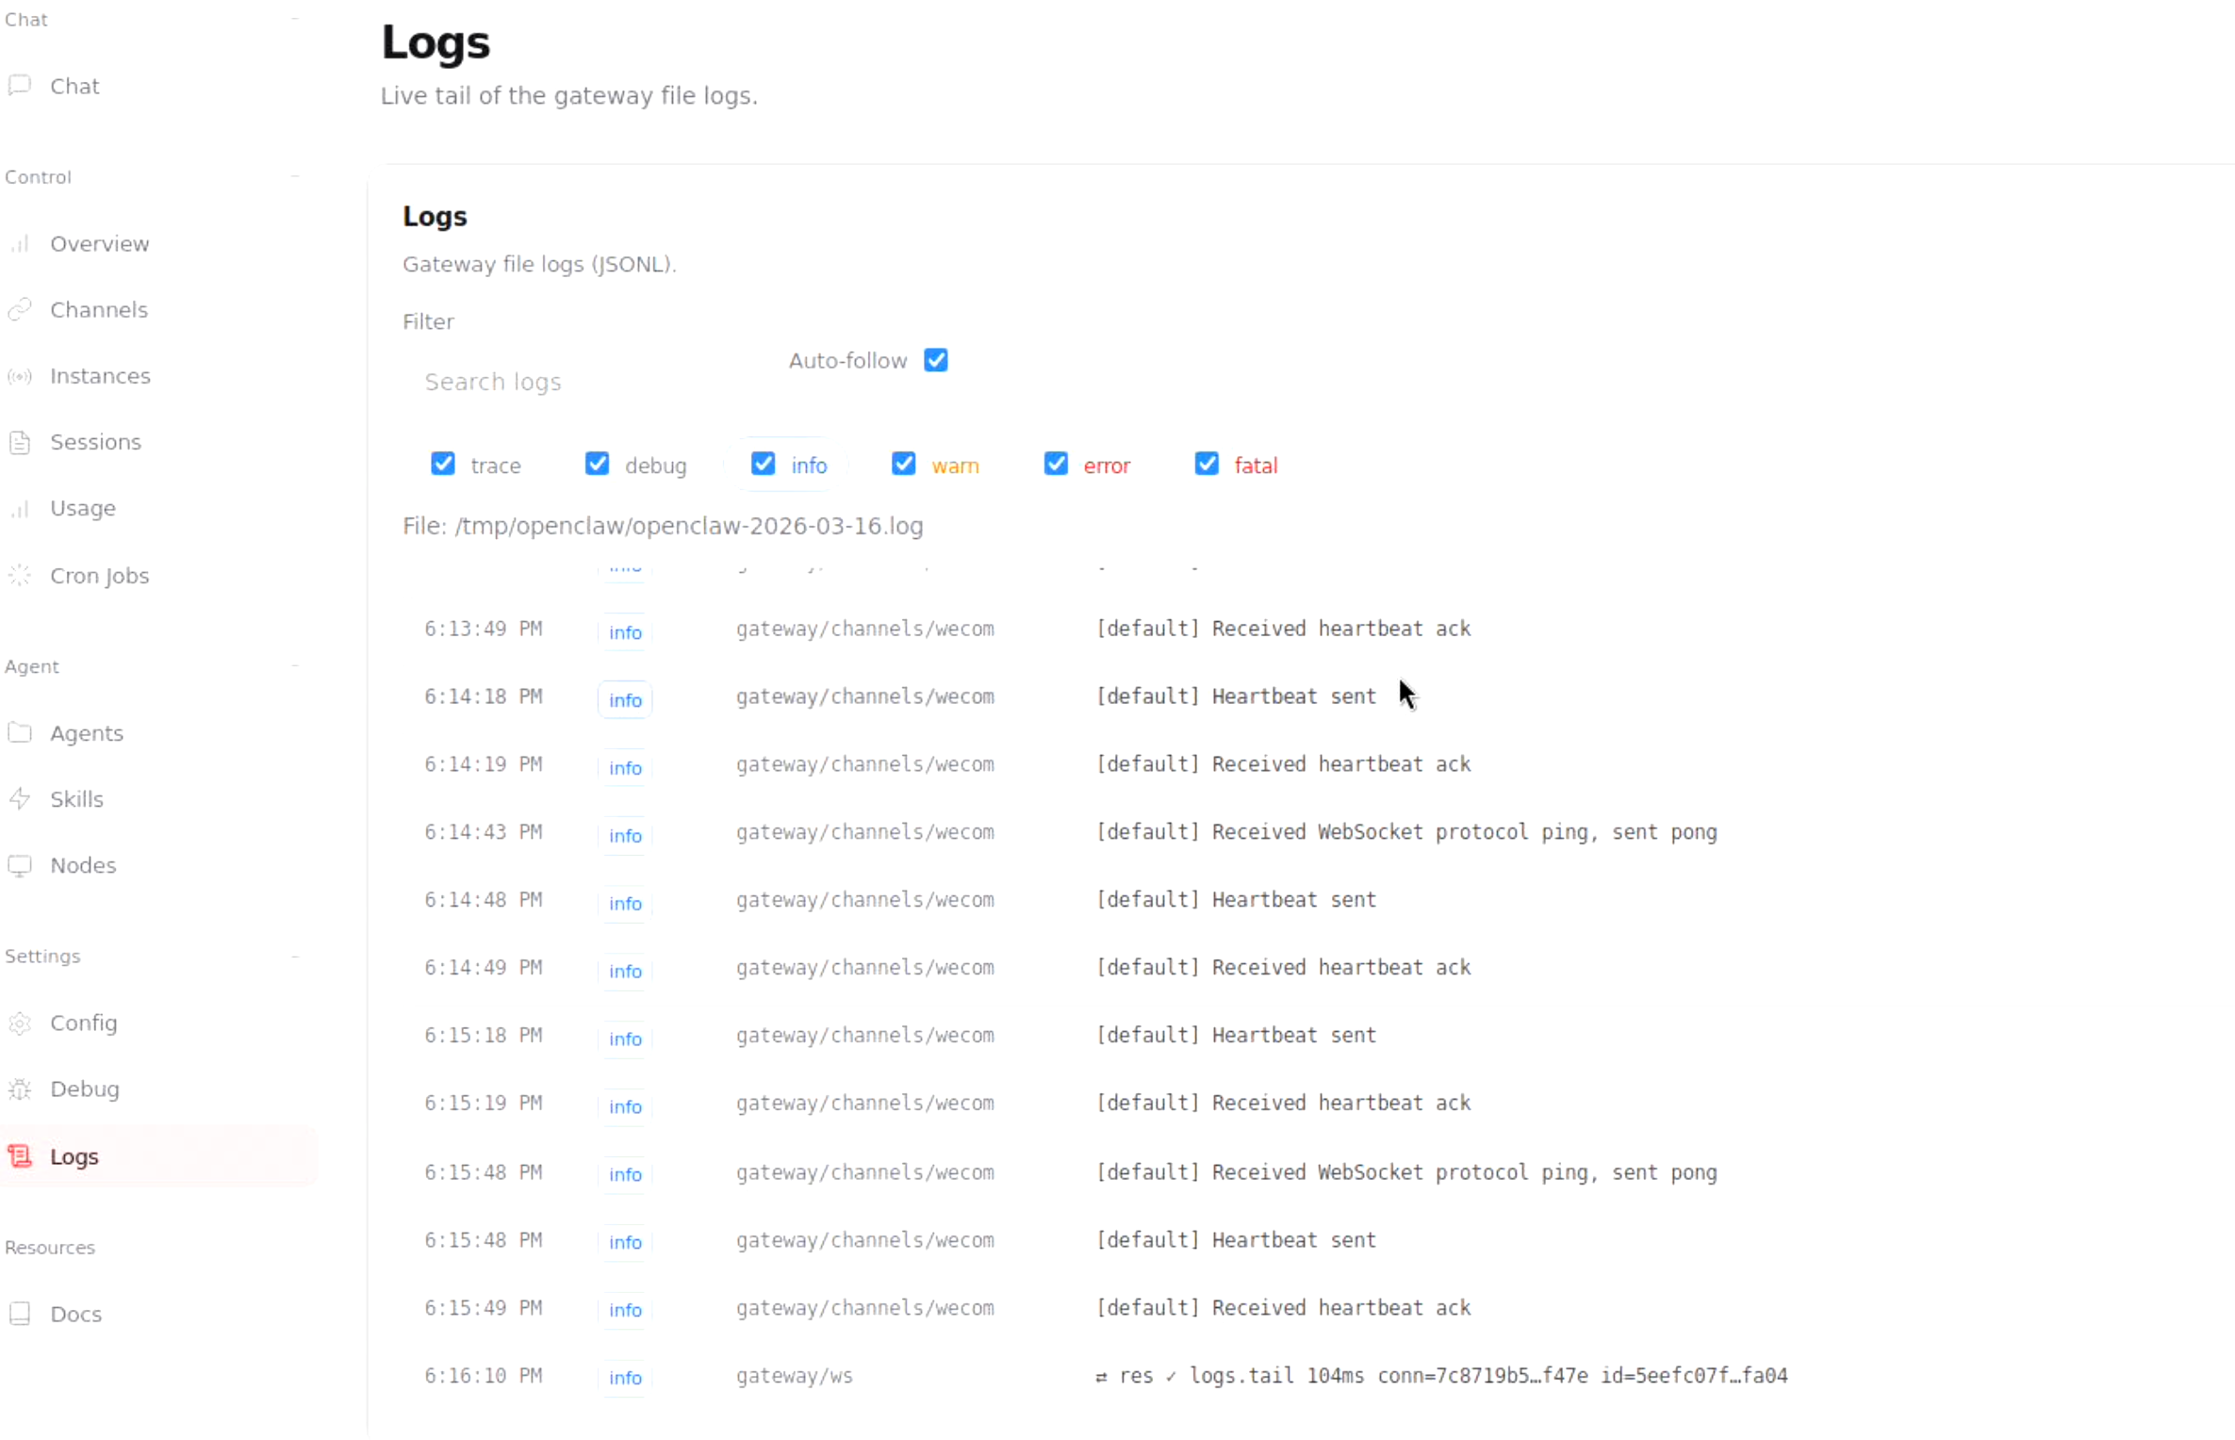Viewport: 2235px width, 1440px height.
Task: Click the Debug bug icon
Action: click(x=20, y=1089)
